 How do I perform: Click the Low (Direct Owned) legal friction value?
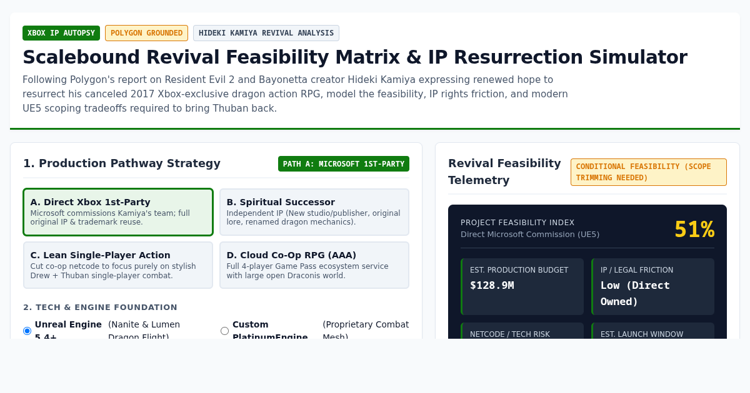(635, 293)
